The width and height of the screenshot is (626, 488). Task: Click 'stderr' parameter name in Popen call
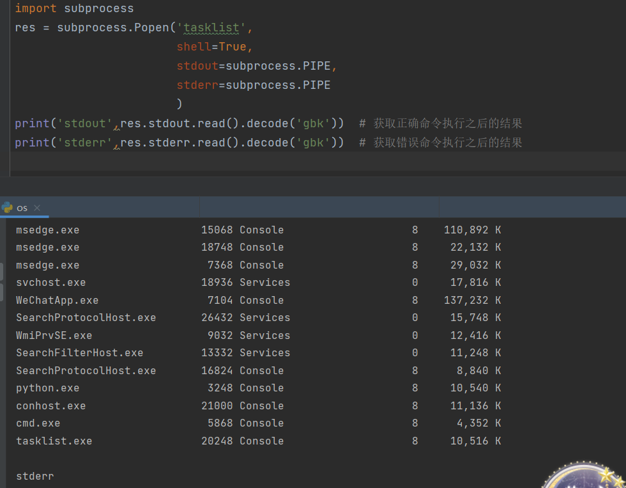[197, 85]
